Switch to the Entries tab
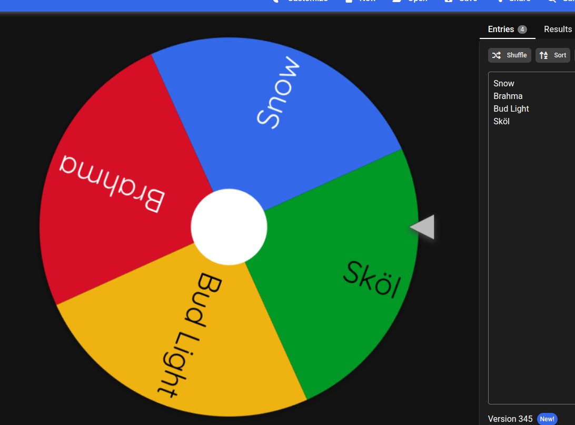The width and height of the screenshot is (575, 425). point(507,29)
